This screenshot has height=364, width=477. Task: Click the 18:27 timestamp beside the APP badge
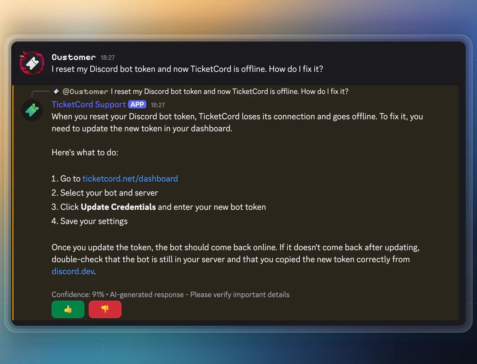[158, 105]
